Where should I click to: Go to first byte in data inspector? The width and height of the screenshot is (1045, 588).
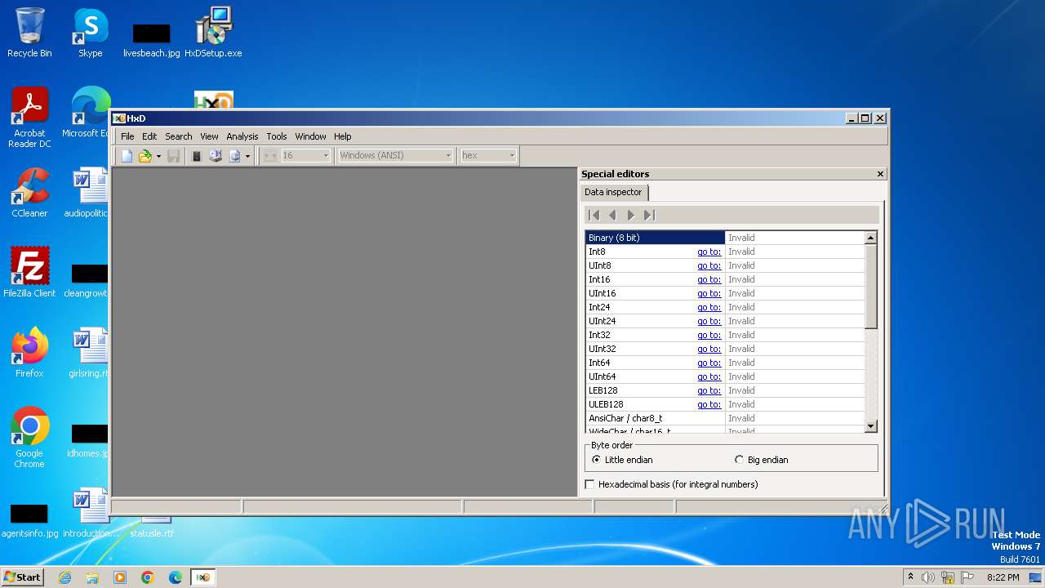594,215
